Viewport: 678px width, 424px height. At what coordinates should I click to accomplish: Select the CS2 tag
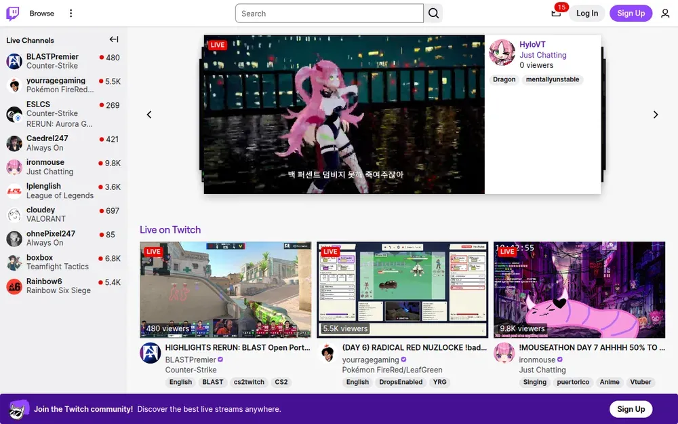coord(281,382)
